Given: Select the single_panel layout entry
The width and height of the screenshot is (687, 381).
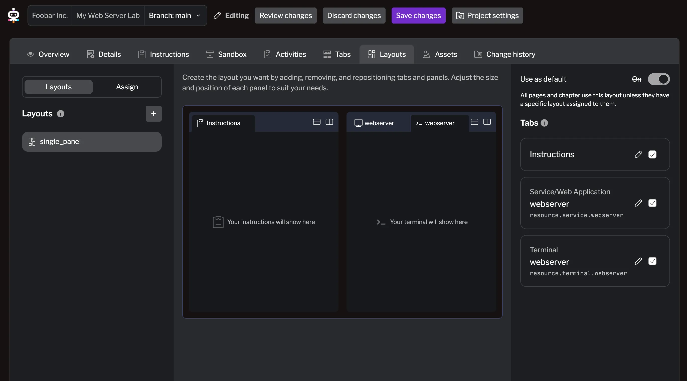Looking at the screenshot, I should point(92,142).
